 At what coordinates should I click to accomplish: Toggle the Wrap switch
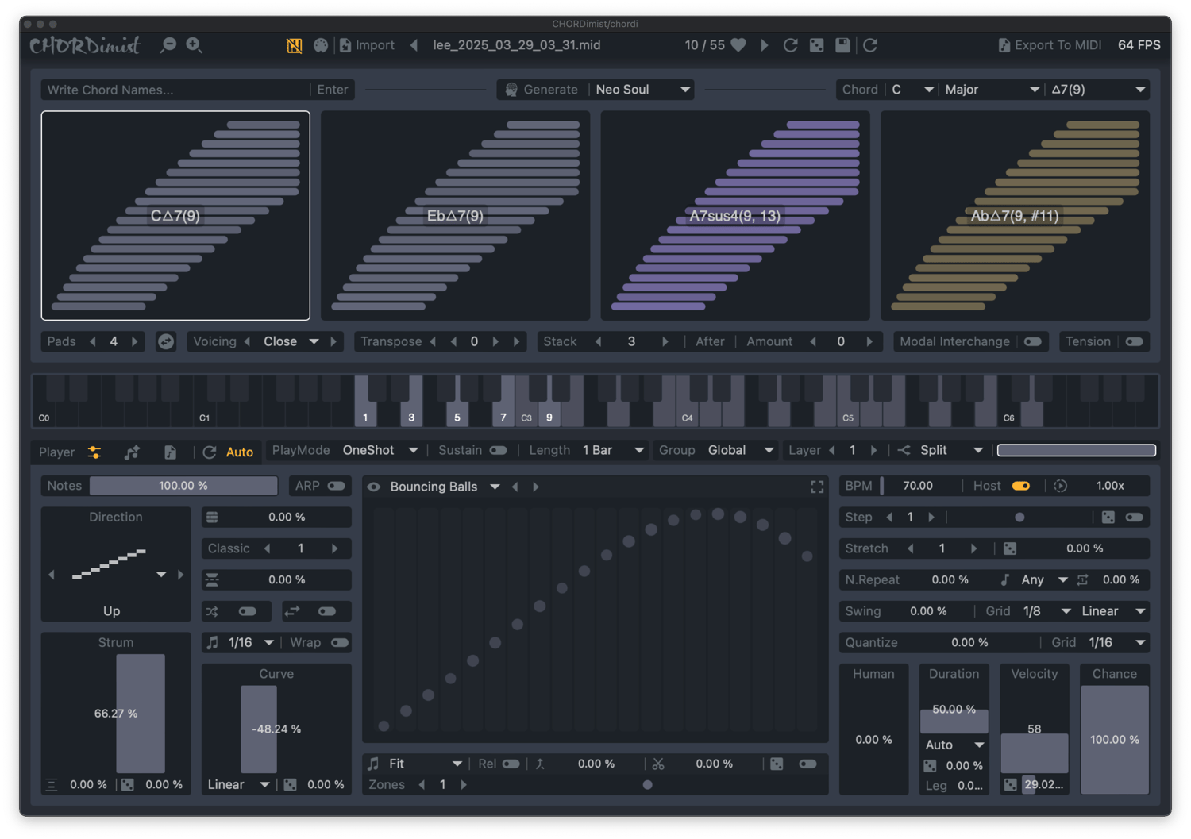click(340, 642)
